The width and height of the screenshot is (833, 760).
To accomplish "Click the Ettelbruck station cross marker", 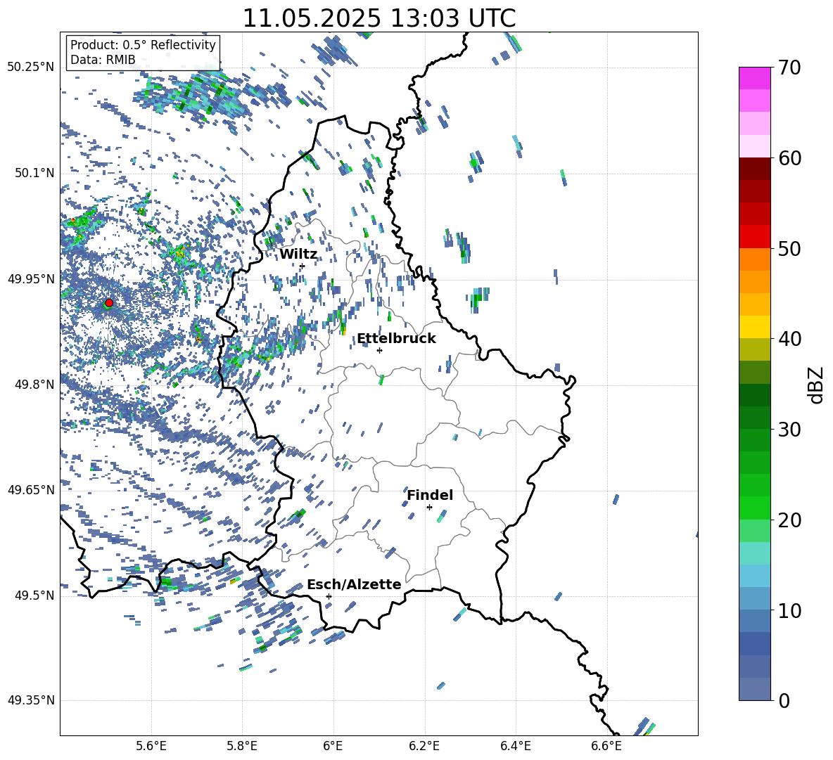I will pos(379,350).
